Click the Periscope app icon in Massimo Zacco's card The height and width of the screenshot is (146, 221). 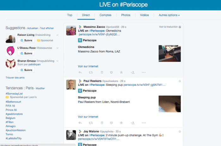[x=80, y=40]
